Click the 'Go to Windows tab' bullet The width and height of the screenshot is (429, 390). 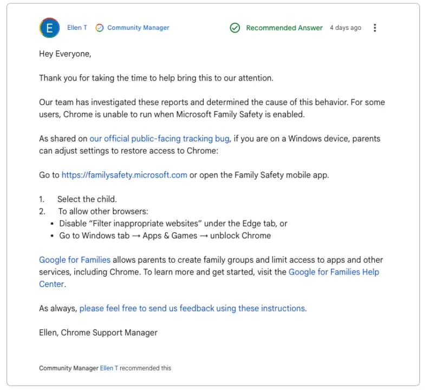(165, 236)
